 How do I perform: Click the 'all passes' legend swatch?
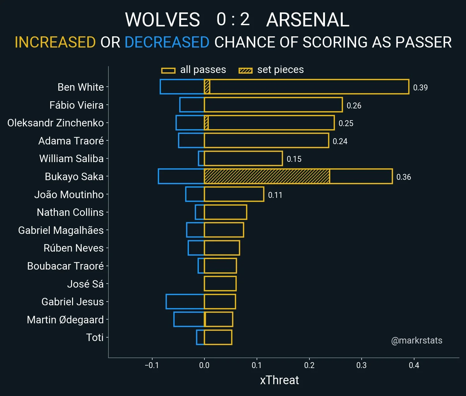[x=168, y=71]
